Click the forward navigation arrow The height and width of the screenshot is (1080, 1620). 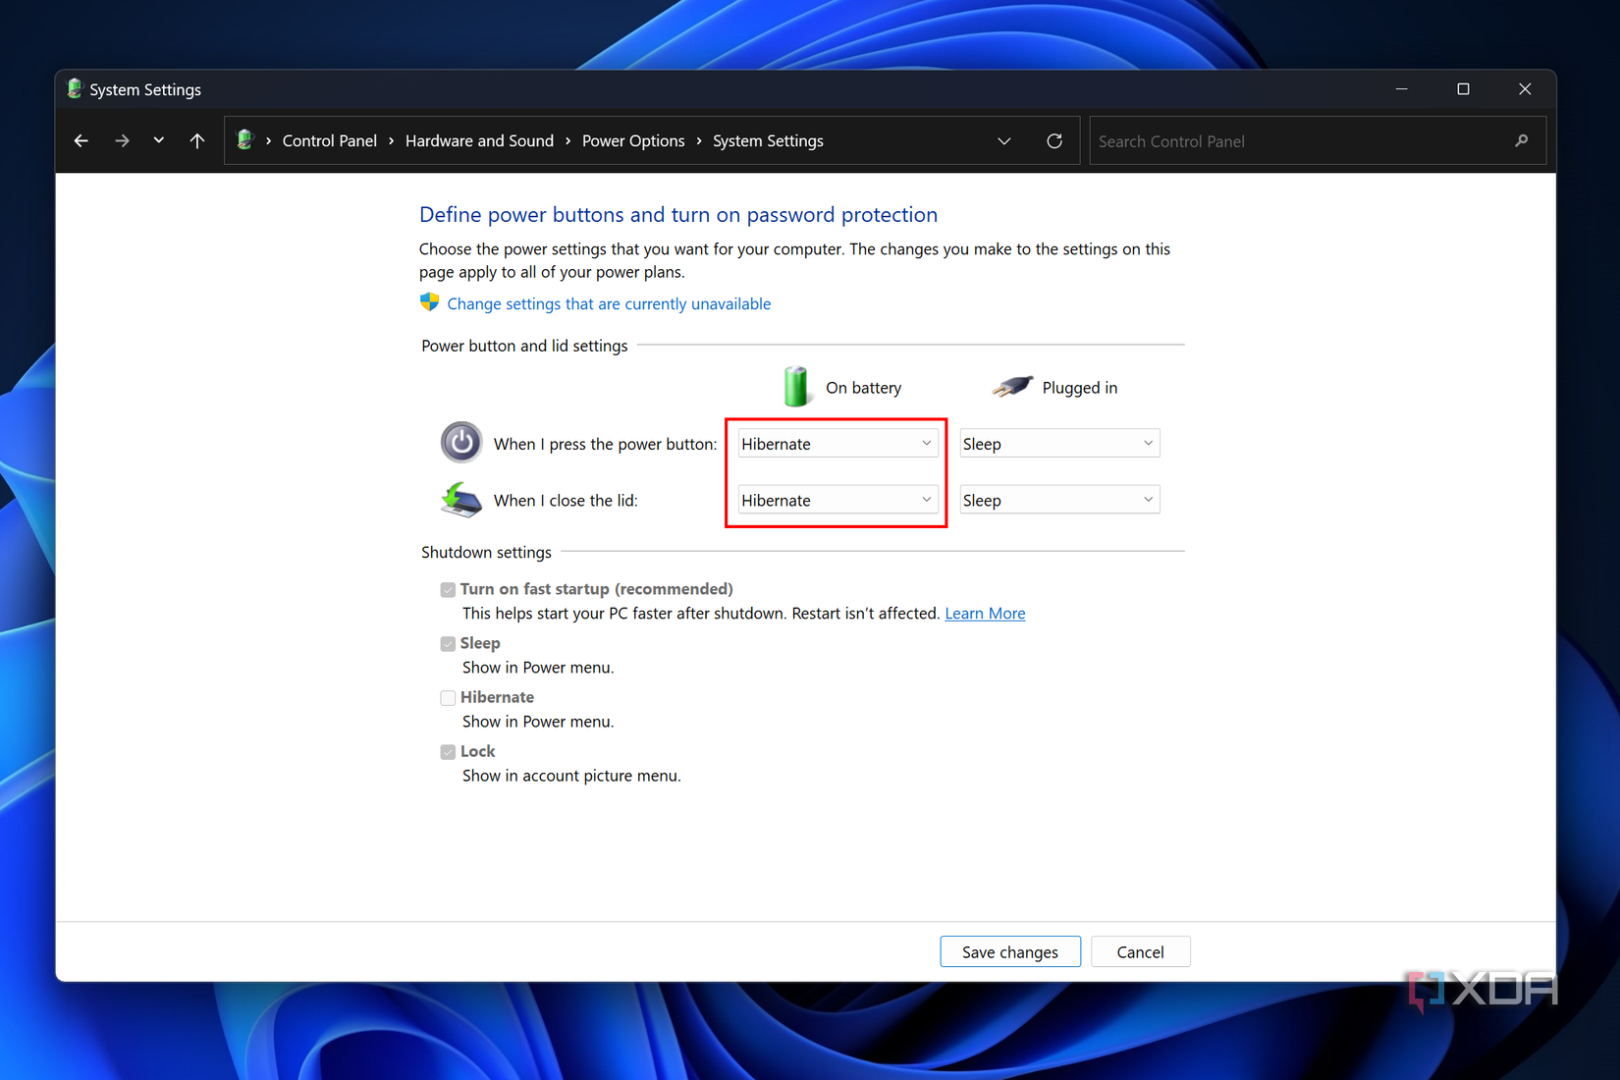[122, 140]
